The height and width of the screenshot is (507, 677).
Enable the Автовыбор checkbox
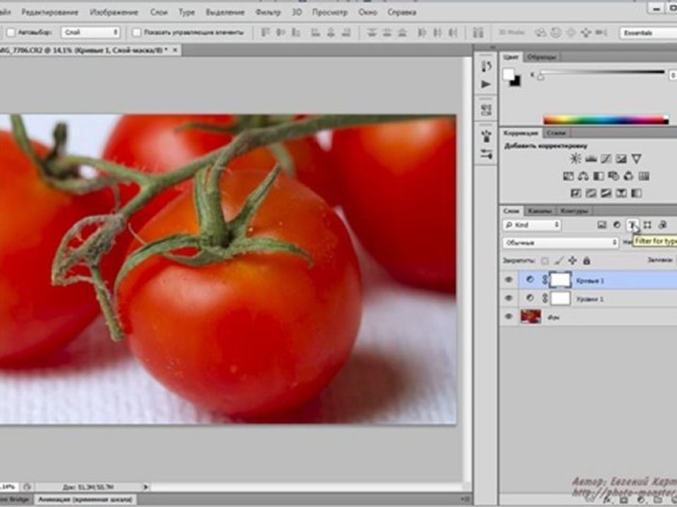tap(11, 32)
